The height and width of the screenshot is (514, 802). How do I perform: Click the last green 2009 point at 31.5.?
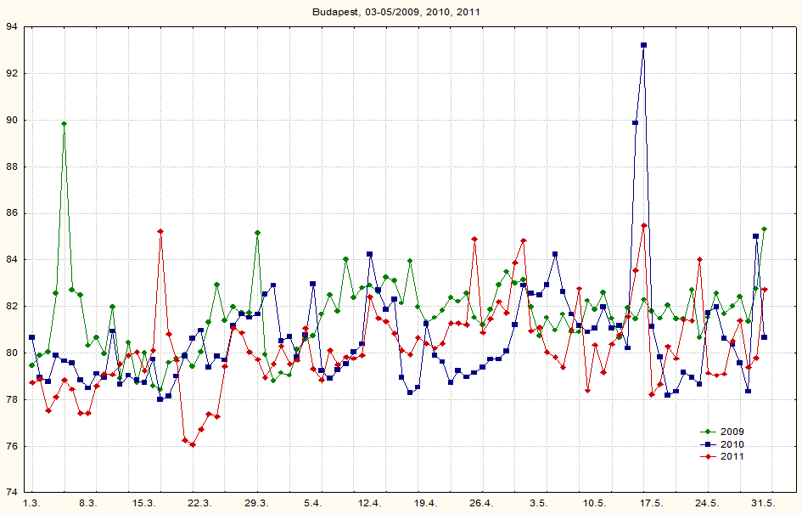[764, 229]
